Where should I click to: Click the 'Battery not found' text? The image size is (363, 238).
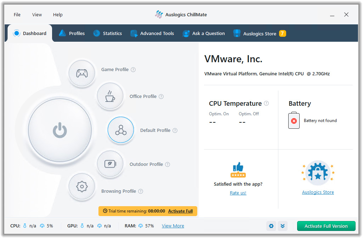320,120
